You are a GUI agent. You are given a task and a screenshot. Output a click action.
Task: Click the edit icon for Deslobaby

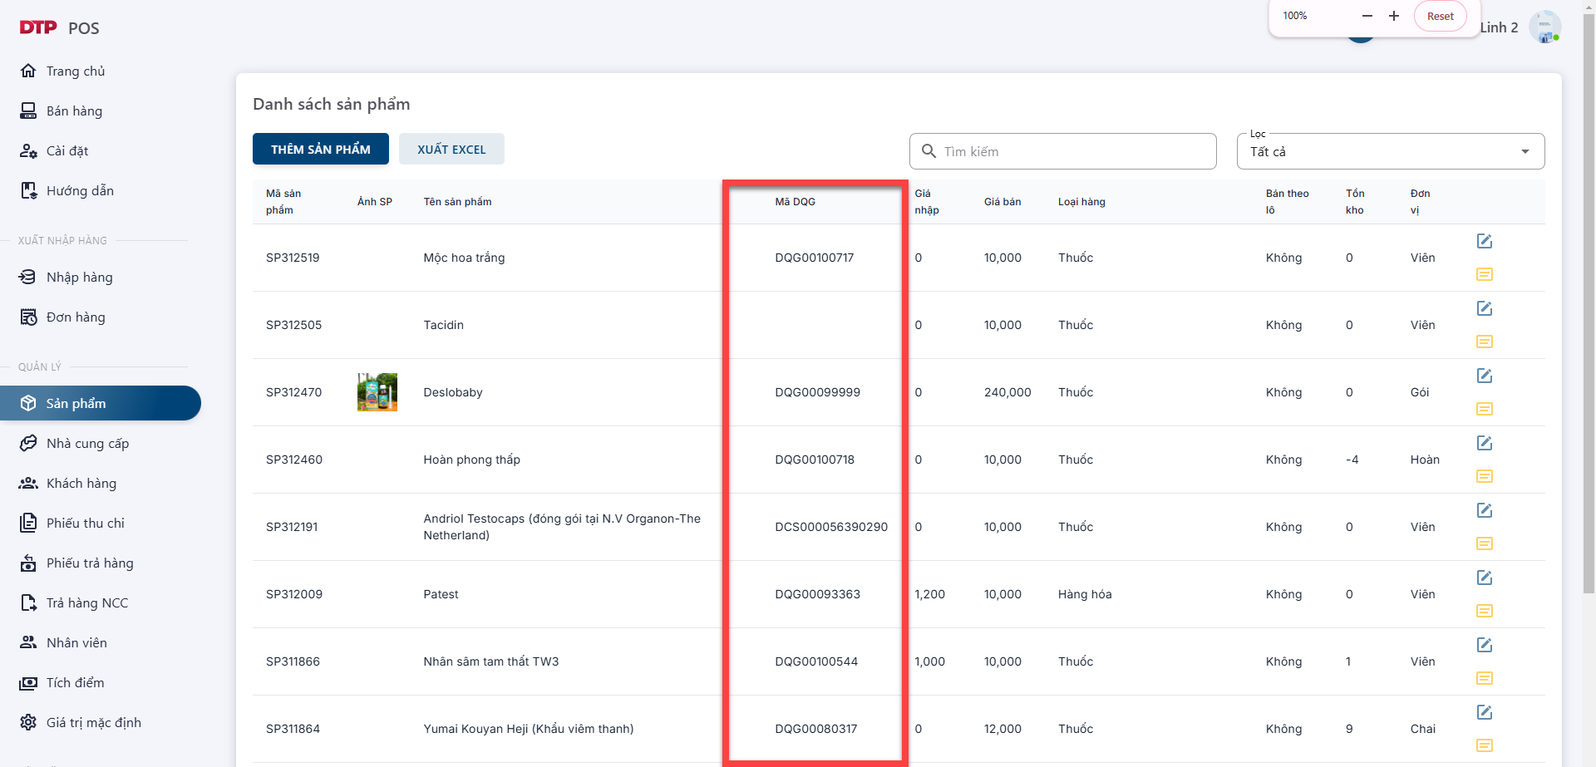pyautogui.click(x=1484, y=376)
